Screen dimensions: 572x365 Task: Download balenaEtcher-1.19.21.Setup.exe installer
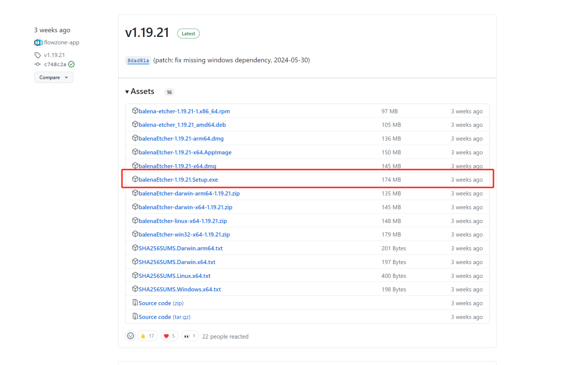coord(178,180)
